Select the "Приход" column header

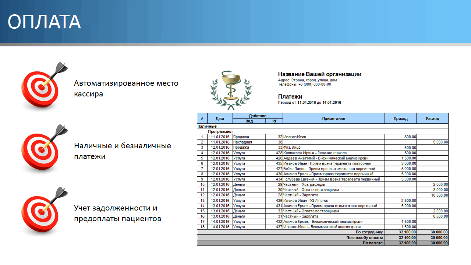400,119
